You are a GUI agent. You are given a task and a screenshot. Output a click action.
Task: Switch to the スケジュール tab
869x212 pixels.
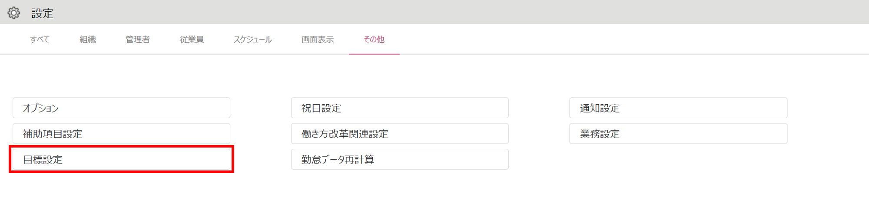pyautogui.click(x=253, y=39)
